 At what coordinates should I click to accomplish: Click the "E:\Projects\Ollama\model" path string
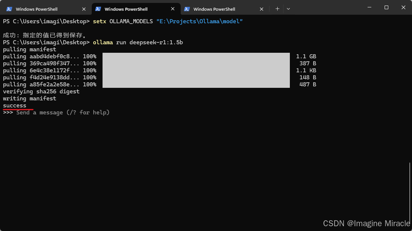pos(200,21)
